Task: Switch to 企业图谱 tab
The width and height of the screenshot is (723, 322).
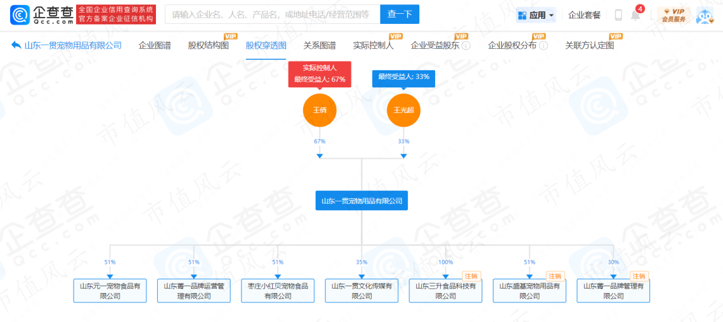Action: tap(155, 45)
